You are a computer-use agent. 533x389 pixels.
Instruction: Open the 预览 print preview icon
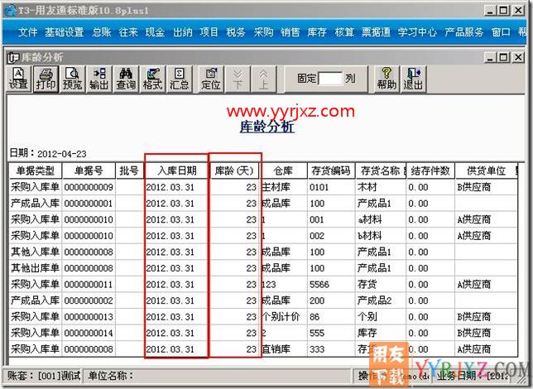coord(72,79)
